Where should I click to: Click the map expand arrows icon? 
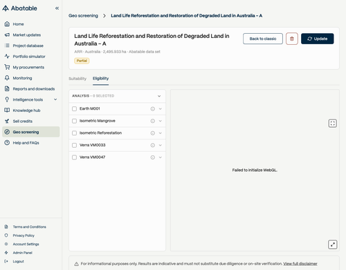333,244
